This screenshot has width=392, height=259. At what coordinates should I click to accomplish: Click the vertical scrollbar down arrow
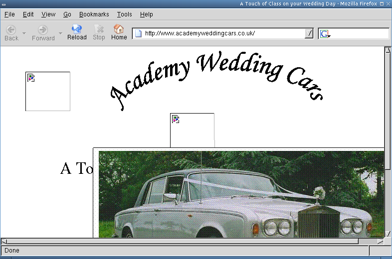pos(388,234)
